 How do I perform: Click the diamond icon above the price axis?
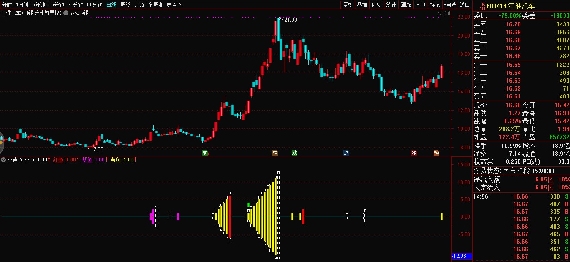439,13
